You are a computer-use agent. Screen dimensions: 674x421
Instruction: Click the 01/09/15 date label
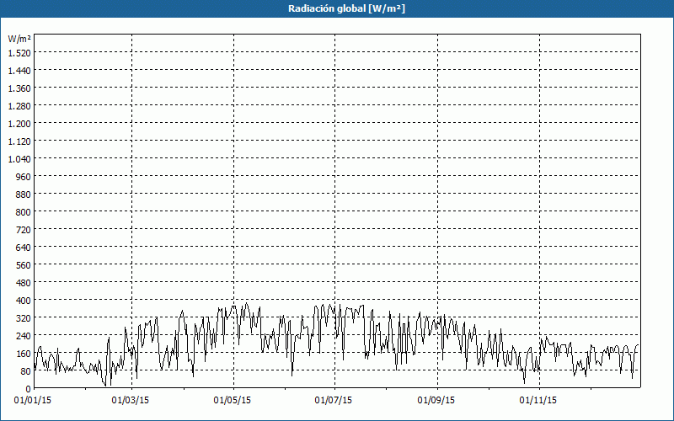tap(436, 401)
